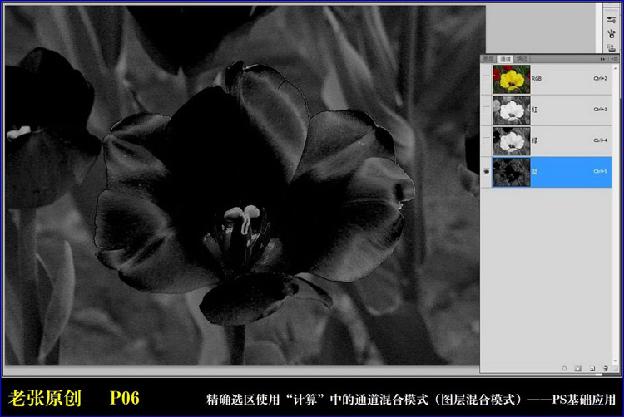
Task: Click the Ctrl+2 shortcut text
Action: (x=600, y=78)
